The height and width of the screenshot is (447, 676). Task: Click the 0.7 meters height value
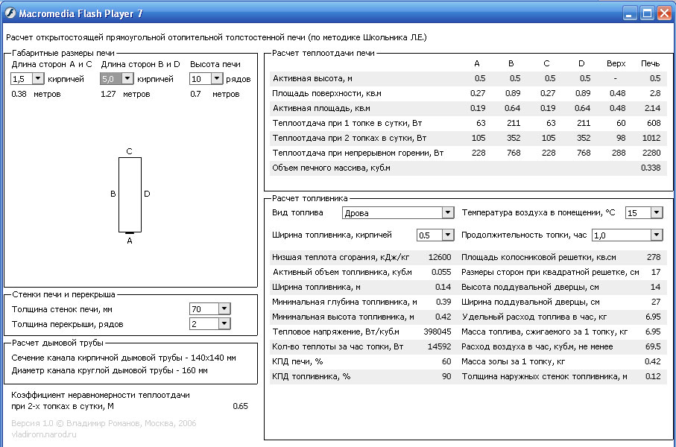tap(195, 94)
